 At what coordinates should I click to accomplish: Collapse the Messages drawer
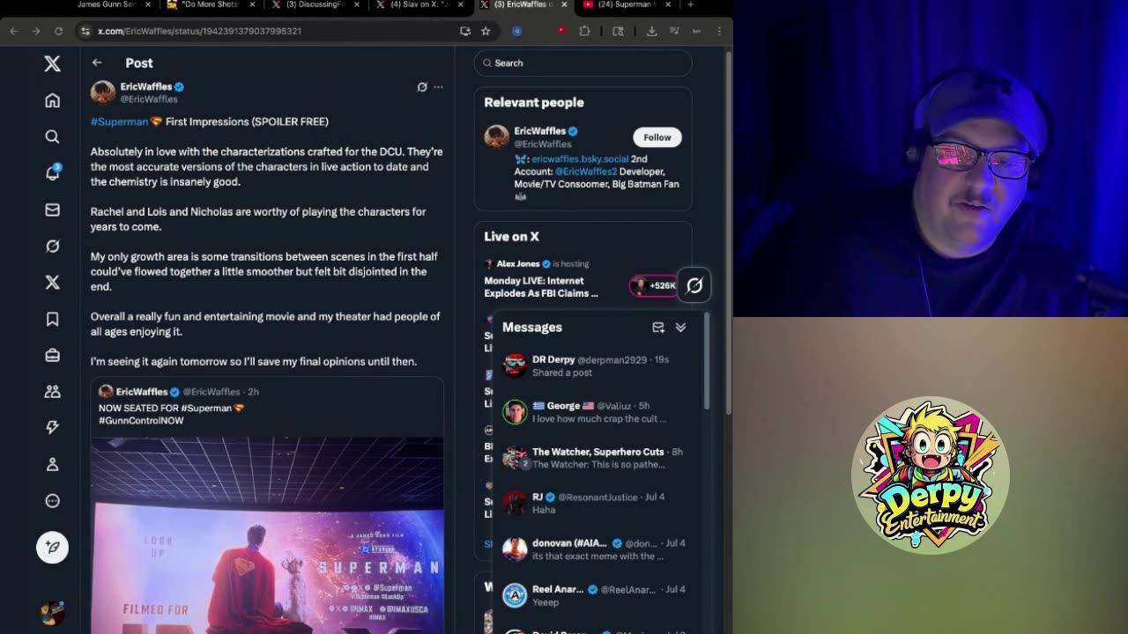(x=680, y=327)
